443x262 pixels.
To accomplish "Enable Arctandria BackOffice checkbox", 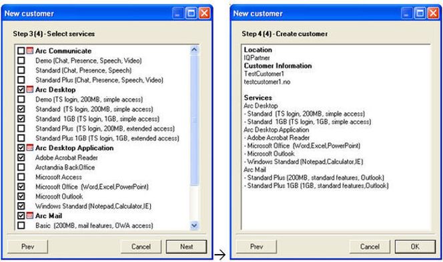I will [x=21, y=167].
